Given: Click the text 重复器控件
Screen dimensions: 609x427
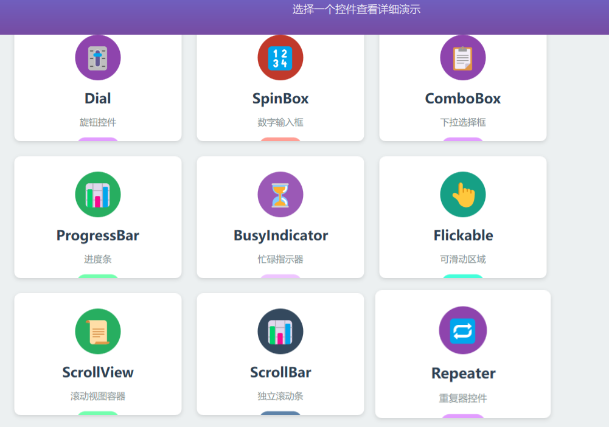Looking at the screenshot, I should [x=463, y=398].
